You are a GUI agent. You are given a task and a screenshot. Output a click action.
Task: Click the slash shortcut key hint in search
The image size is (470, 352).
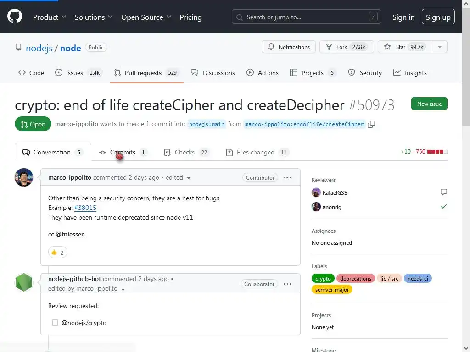pos(373,17)
